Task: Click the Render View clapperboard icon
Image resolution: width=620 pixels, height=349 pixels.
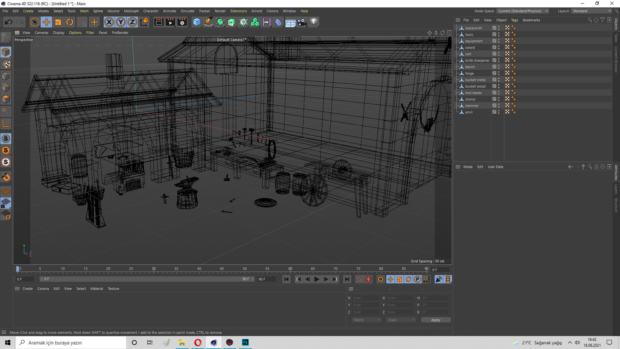Action: tap(159, 22)
